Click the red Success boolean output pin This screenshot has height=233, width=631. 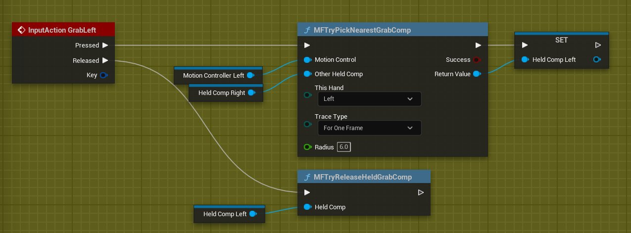477,60
